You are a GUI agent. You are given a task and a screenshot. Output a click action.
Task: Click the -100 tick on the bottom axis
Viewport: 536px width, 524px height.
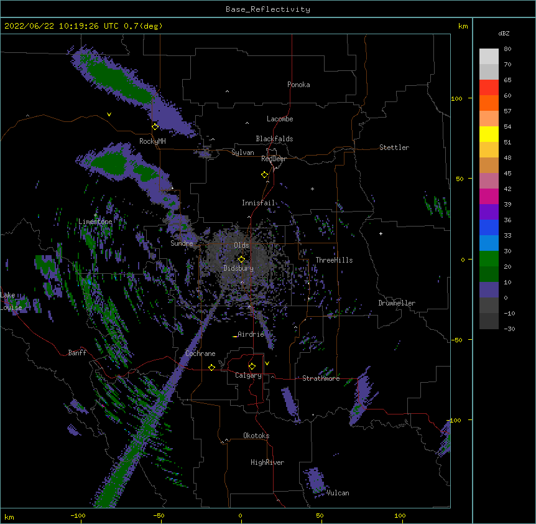tap(78, 515)
